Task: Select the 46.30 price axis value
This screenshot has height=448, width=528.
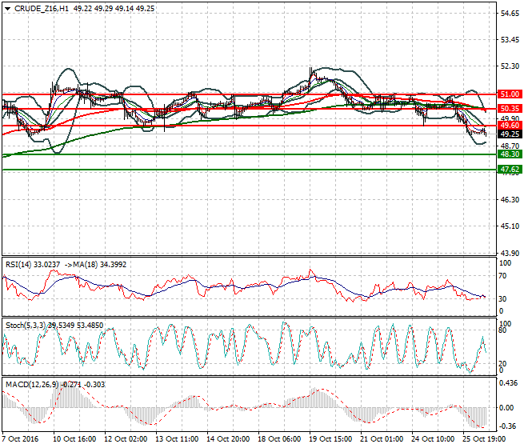Action: pos(510,200)
